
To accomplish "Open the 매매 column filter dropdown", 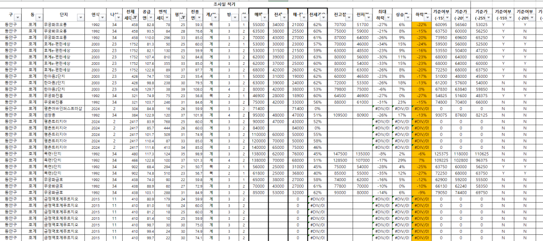I will (265, 17).
